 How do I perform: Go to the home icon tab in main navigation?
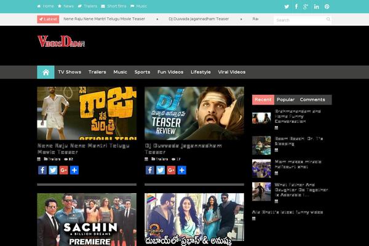click(x=46, y=73)
